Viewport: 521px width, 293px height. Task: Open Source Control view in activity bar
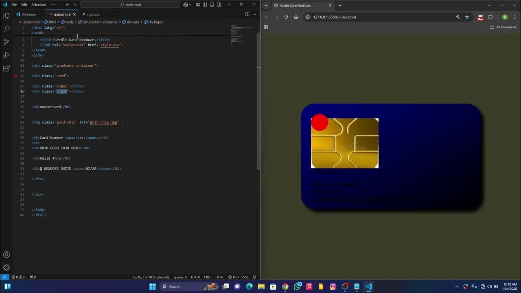(7, 42)
